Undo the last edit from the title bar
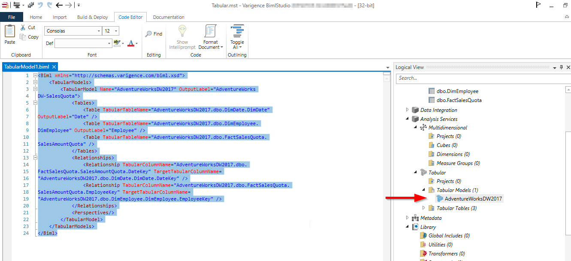 pyautogui.click(x=40, y=5)
